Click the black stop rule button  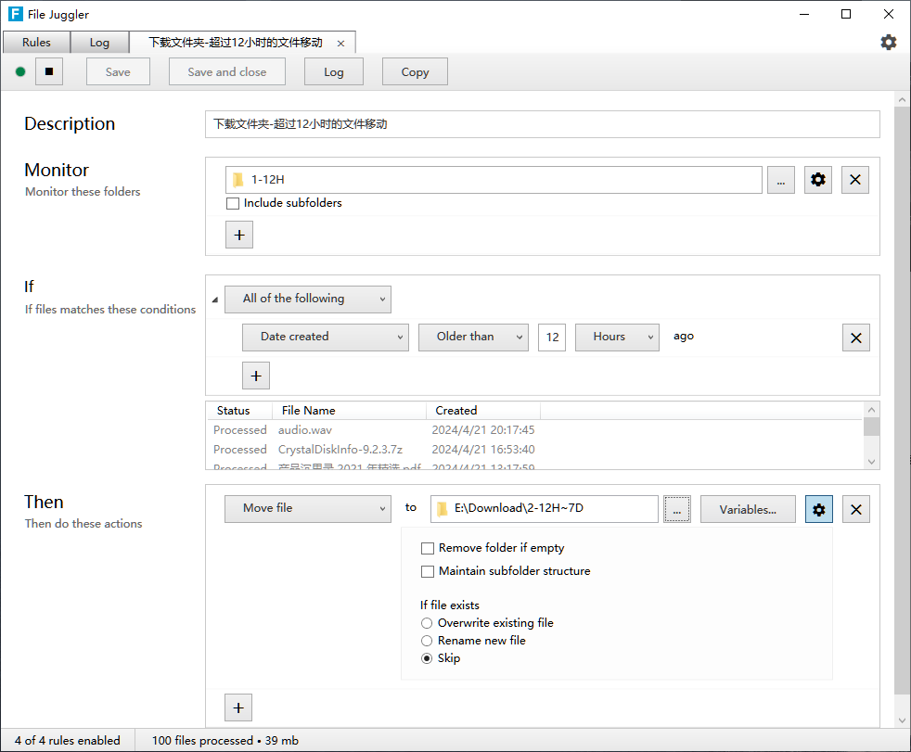pos(49,71)
